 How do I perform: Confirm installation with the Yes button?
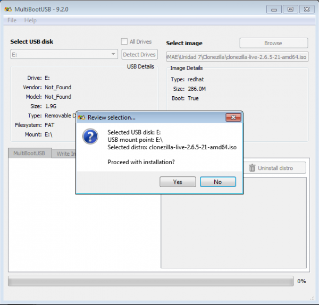178,182
